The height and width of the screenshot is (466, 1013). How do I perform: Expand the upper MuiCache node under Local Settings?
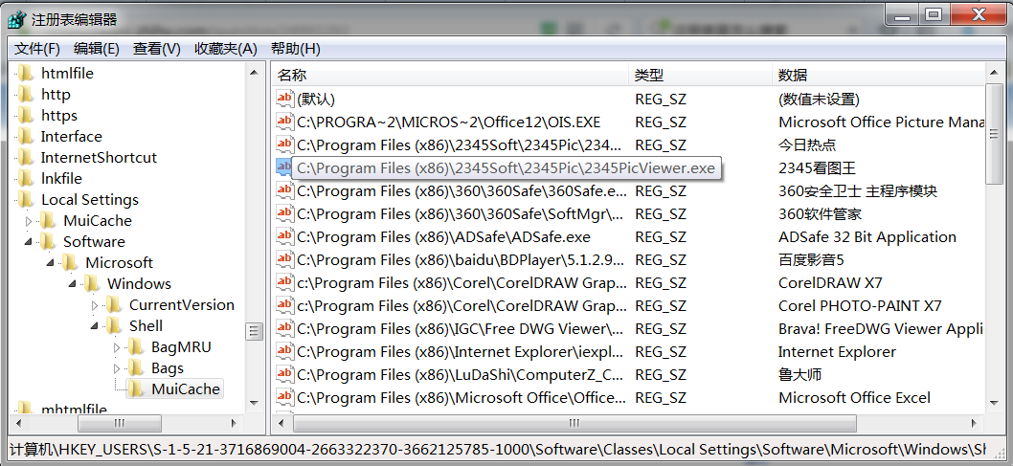click(x=29, y=221)
